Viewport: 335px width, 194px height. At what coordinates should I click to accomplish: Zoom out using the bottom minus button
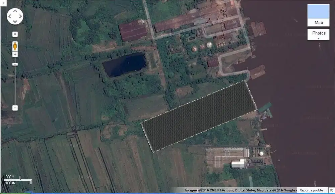pos(15,108)
